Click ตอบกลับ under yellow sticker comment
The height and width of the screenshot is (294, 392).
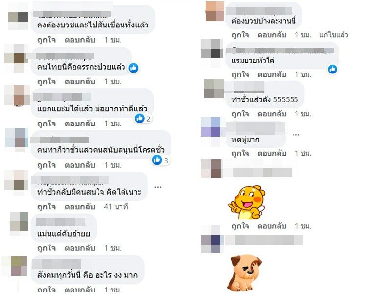[272, 226]
